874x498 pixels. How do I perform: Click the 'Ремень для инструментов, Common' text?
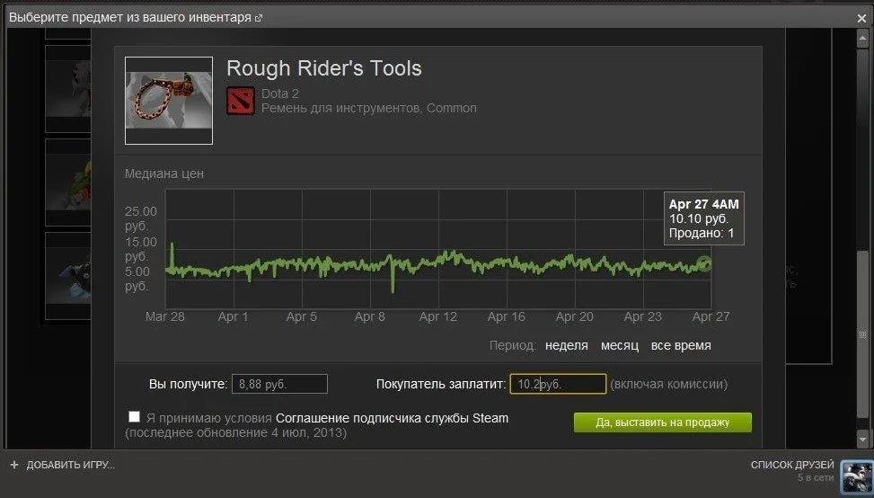[369, 108]
